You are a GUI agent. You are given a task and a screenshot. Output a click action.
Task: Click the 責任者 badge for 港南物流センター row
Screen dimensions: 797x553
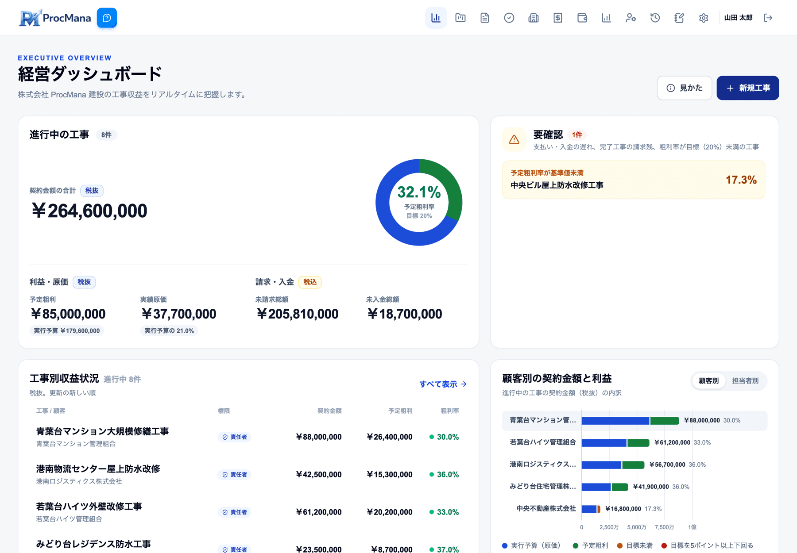pyautogui.click(x=234, y=475)
